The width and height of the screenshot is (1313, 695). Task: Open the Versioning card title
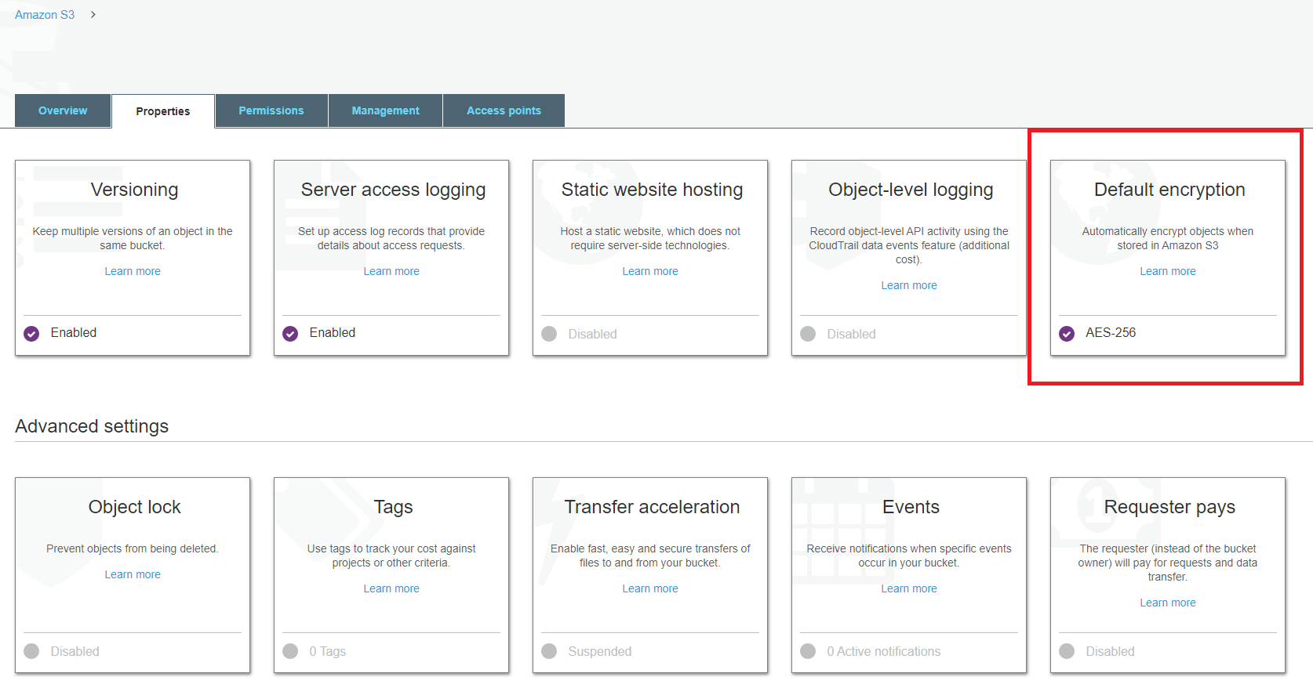click(x=134, y=190)
